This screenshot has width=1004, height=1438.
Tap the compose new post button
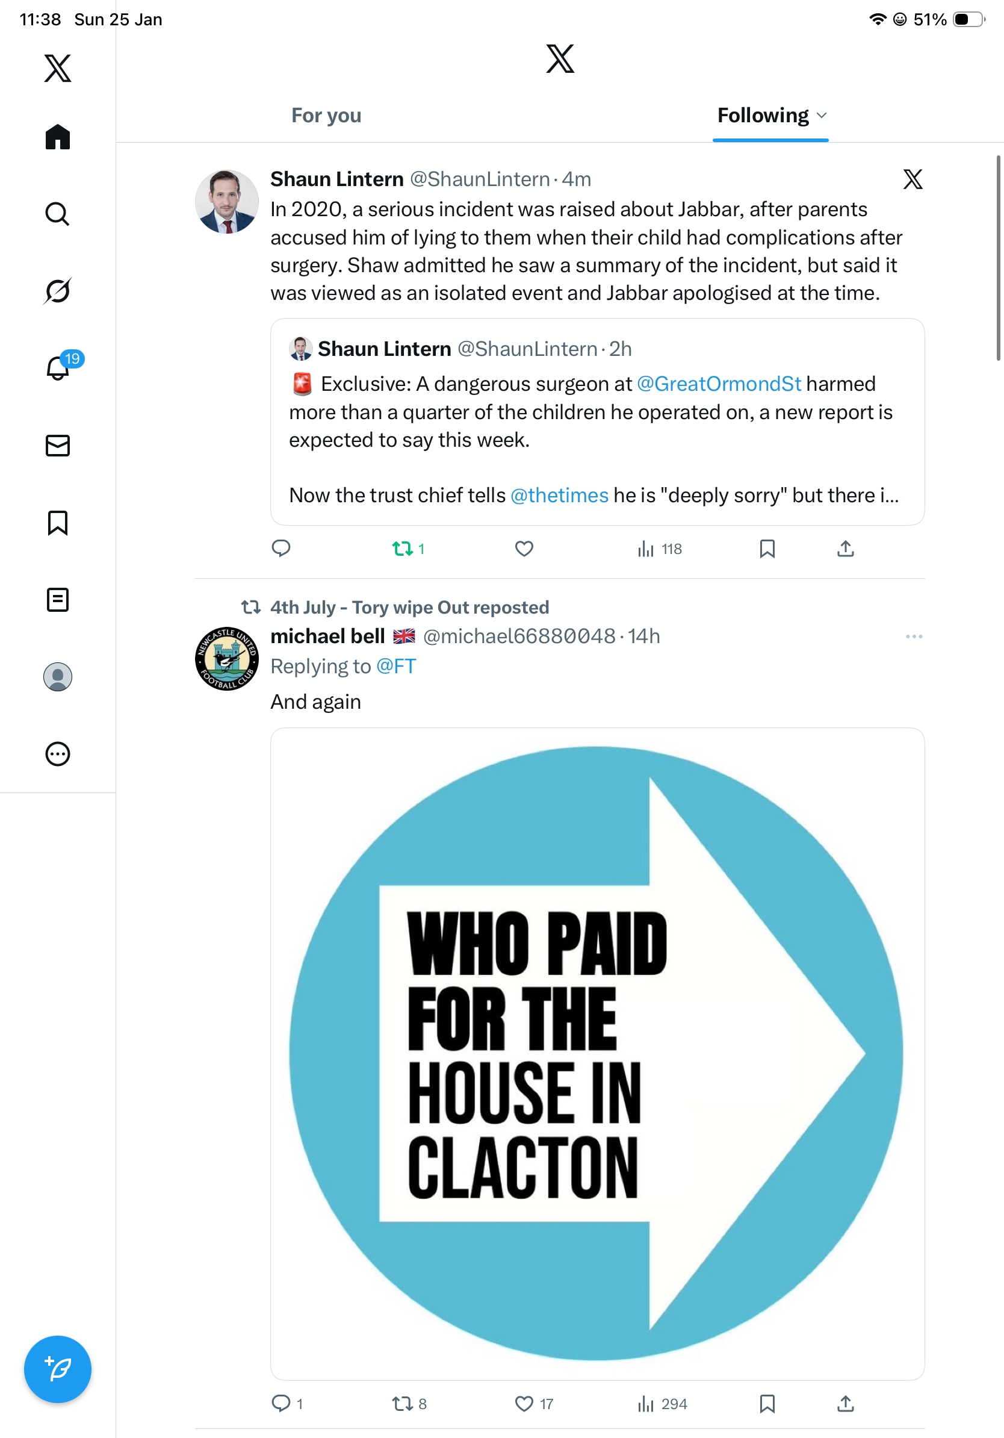pyautogui.click(x=58, y=1369)
